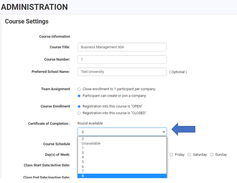Select Registration is "CLOSED" radio button
237x183 pixels.
tap(79, 113)
